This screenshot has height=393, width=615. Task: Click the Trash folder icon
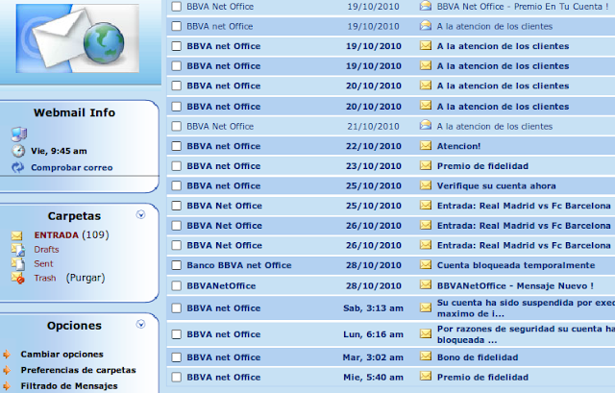(18, 278)
